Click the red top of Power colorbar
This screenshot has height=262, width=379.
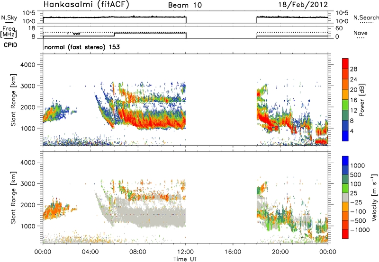tap(345, 63)
